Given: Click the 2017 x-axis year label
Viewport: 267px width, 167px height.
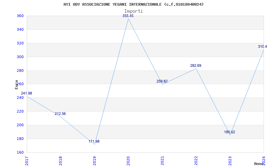Looking at the screenshot, I should [x=27, y=161].
